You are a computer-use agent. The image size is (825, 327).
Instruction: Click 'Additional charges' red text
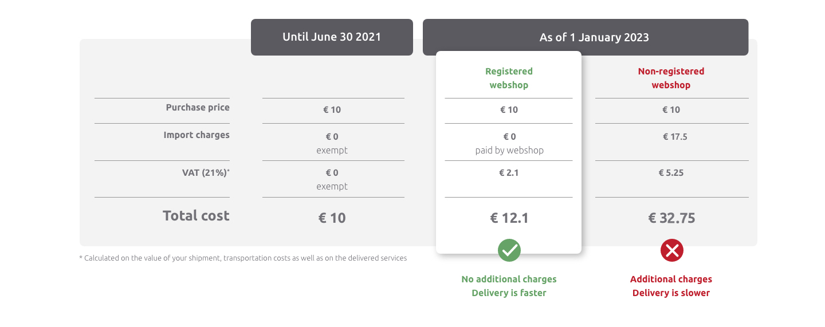pyautogui.click(x=671, y=279)
